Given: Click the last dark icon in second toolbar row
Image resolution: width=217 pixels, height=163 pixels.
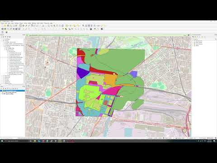Looking at the screenshot, I should [x=102, y=29].
